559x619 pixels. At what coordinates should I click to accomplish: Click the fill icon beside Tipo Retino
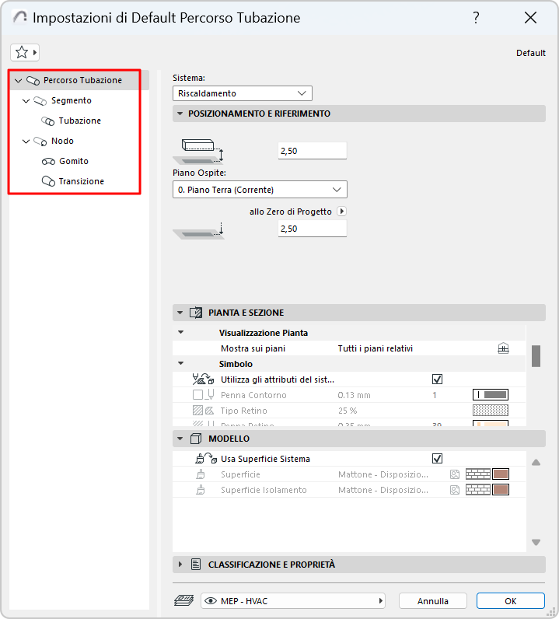(204, 411)
